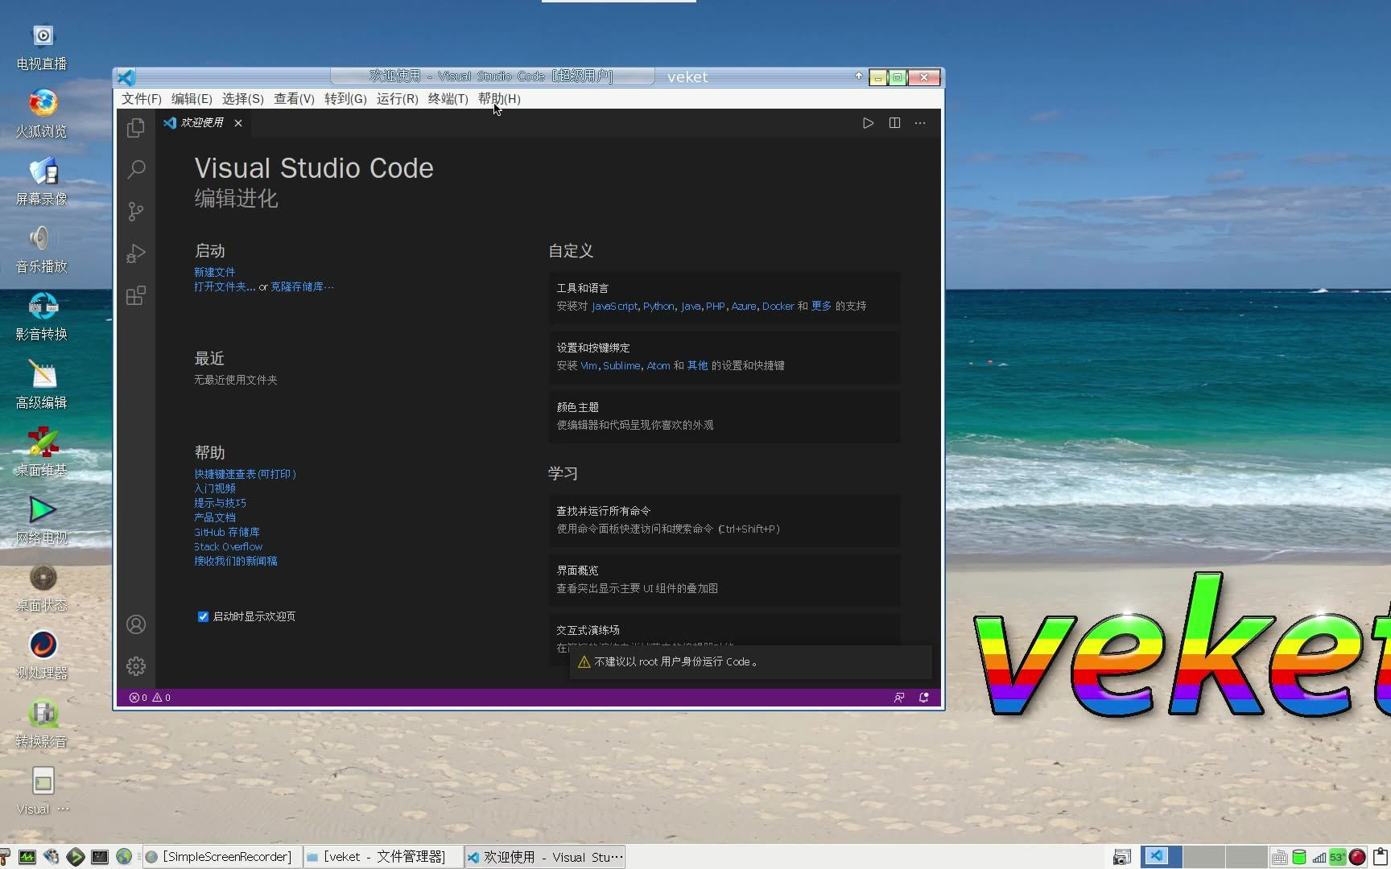Open the 入门视频 link
Viewport: 1391px width, 869px height.
coord(215,488)
